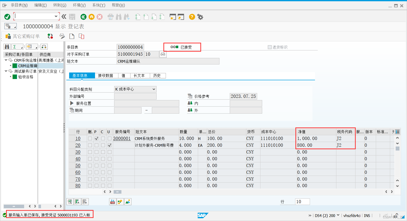This screenshot has height=221, width=407.
Task: Click the green Enter checkmark icon
Action: pyautogui.click(x=7, y=17)
